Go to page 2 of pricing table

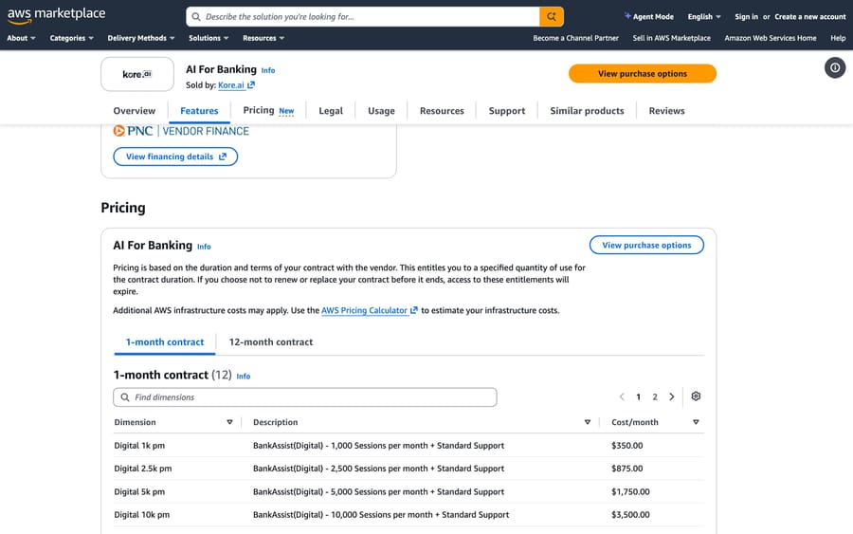(655, 396)
